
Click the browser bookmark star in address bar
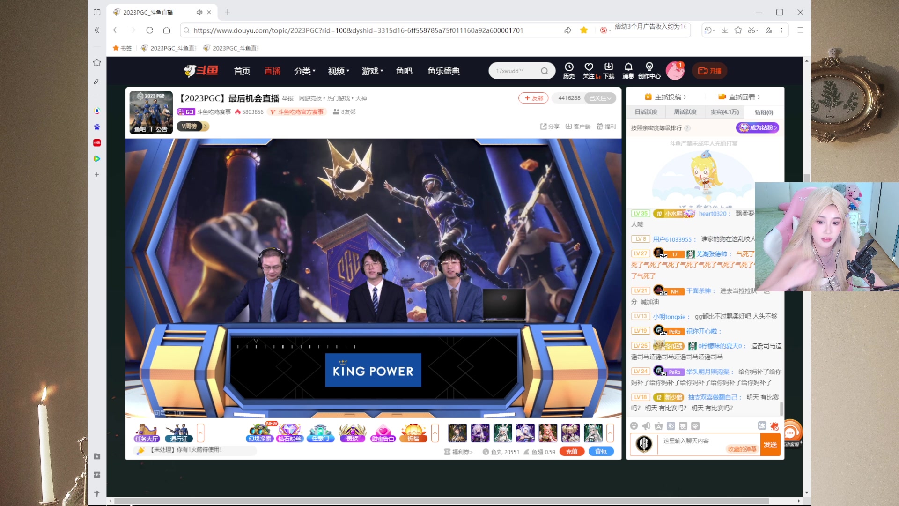pos(584,30)
